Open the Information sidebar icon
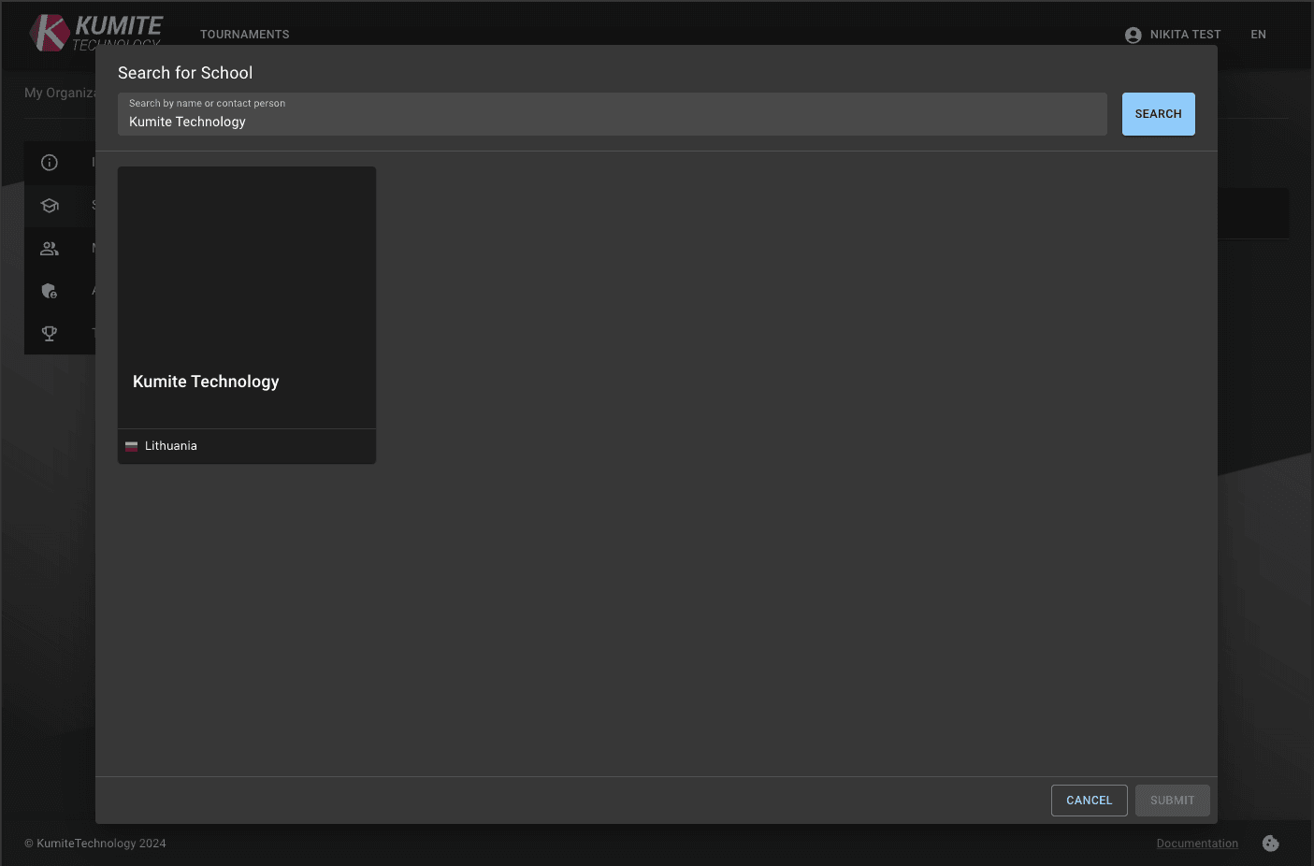Viewport: 1314px width, 866px height. coord(50,163)
